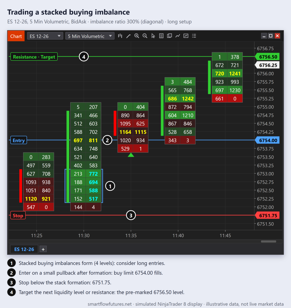Click the 378 ask cell
This screenshot has height=308, width=291.
click(235, 57)
